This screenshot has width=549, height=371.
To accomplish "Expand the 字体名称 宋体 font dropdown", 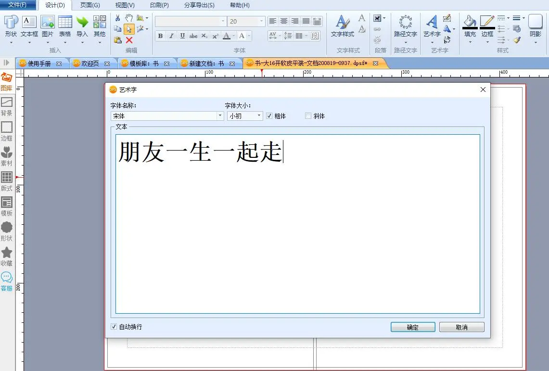I will point(219,116).
